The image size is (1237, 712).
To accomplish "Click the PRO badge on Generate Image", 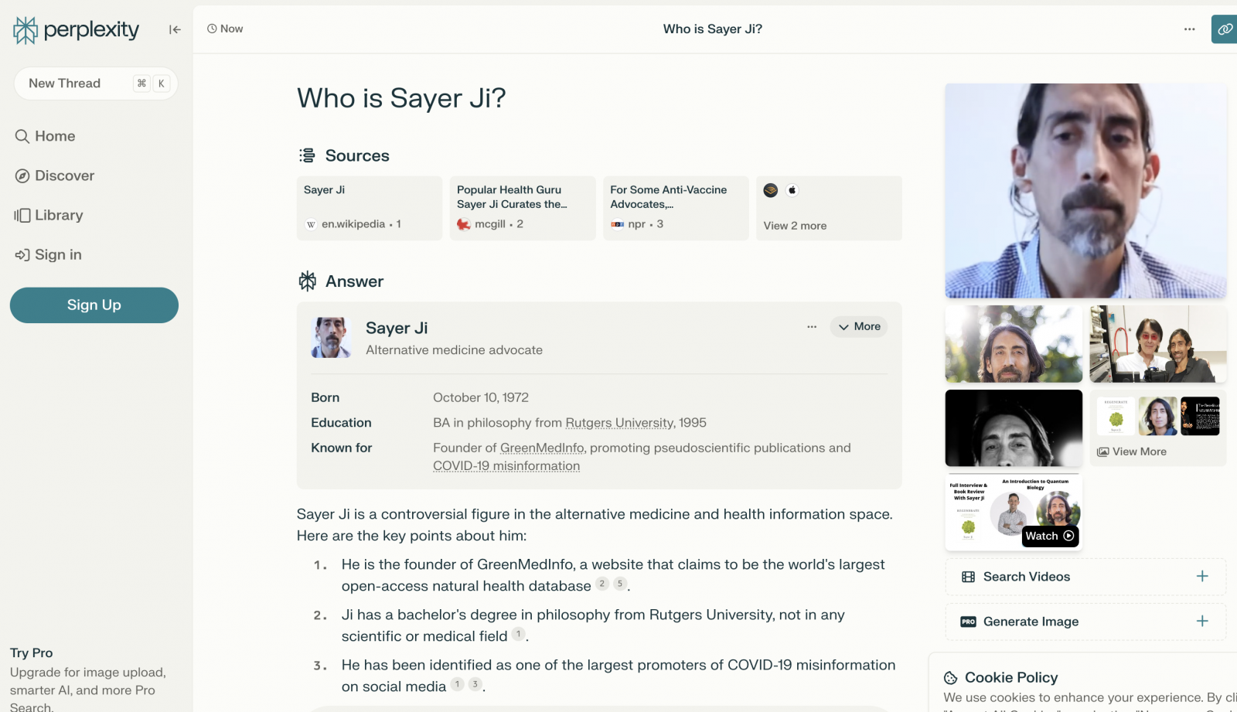I will 968,622.
